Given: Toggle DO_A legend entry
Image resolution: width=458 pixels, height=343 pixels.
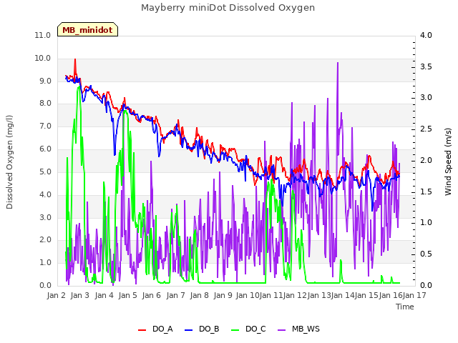Looking at the screenshot, I should click(x=155, y=329).
